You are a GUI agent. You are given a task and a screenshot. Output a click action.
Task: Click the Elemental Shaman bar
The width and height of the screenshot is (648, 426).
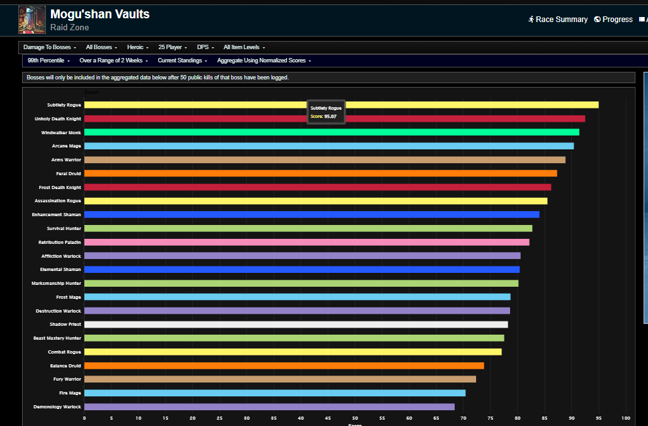point(302,269)
